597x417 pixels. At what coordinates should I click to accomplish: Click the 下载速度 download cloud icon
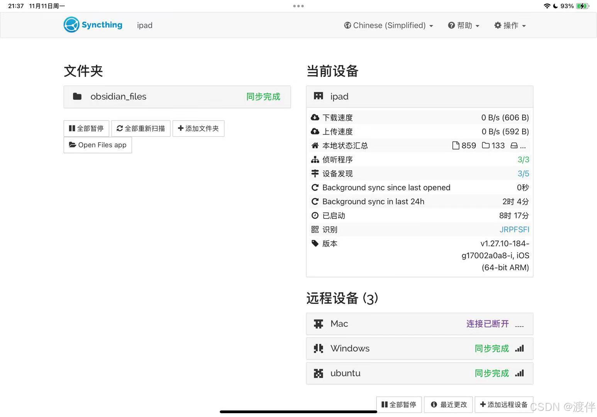[315, 117]
